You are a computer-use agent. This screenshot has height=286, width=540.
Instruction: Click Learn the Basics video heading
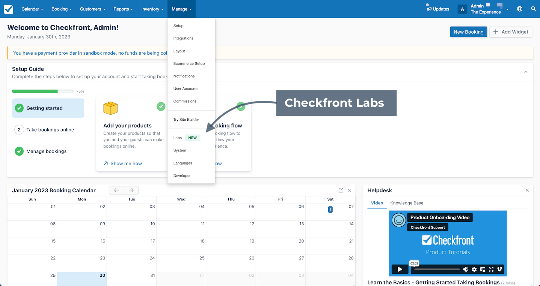(433, 282)
